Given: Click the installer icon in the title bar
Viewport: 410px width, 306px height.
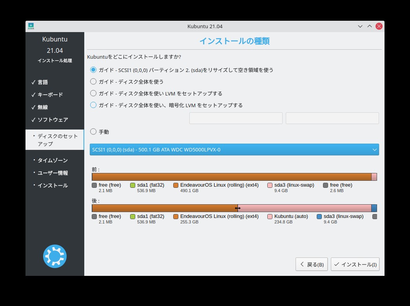Looking at the screenshot, I should (x=31, y=26).
